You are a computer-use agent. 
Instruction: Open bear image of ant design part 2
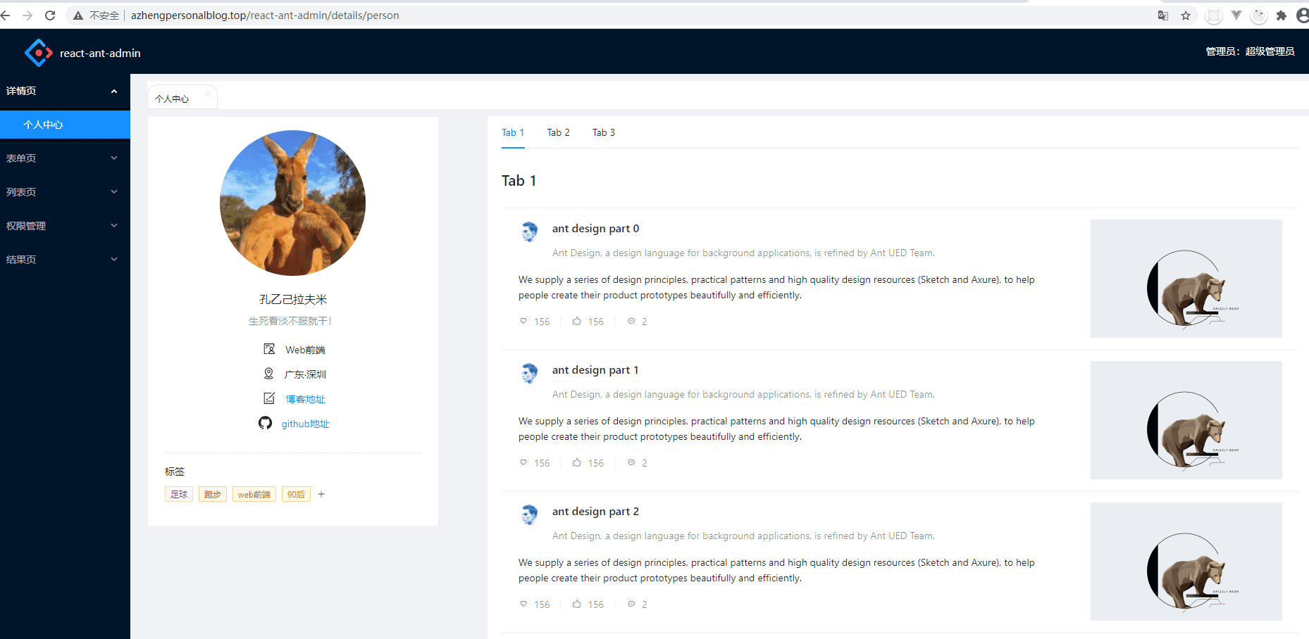1186,562
